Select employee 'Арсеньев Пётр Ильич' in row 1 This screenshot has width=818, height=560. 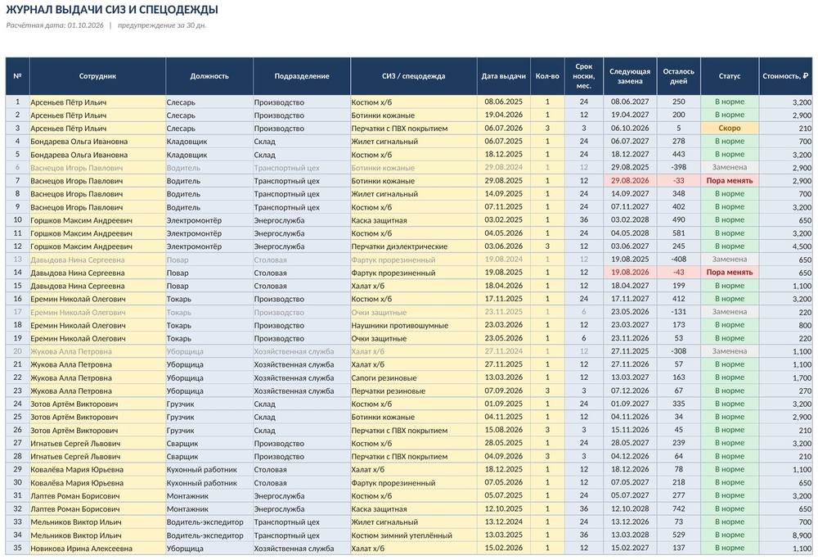point(97,102)
